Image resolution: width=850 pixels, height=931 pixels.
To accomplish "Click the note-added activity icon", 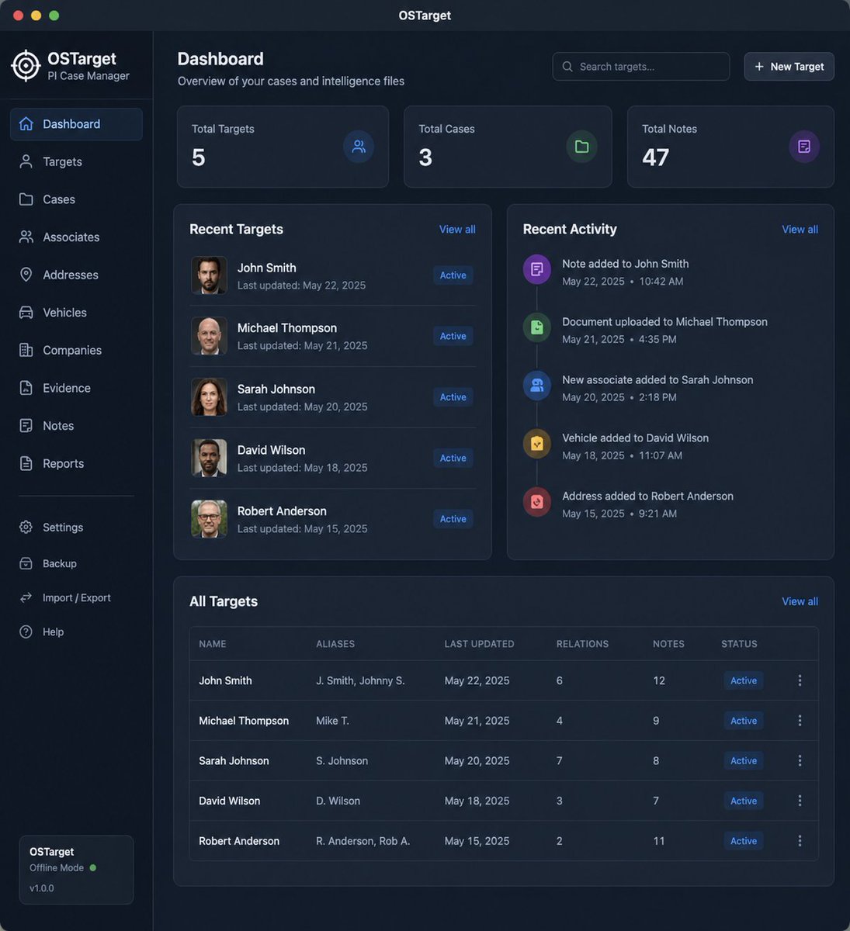I will click(536, 269).
